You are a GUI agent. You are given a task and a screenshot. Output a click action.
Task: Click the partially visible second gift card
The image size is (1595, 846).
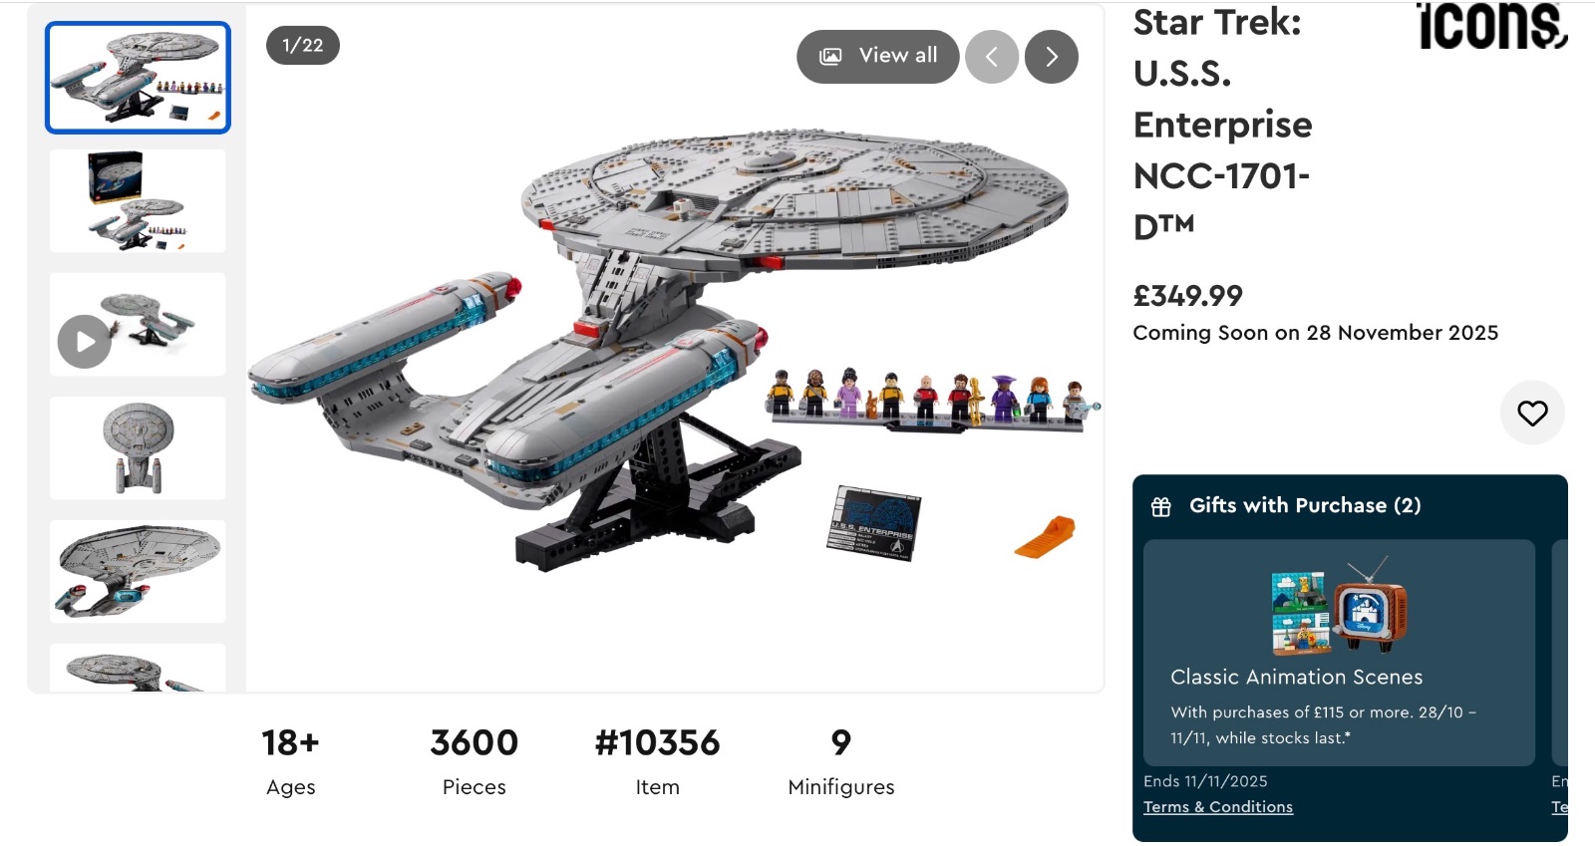pos(1560,653)
